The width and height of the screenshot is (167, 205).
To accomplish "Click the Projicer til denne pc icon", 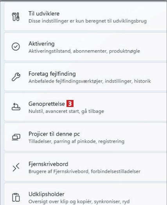I will click(x=16, y=137).
